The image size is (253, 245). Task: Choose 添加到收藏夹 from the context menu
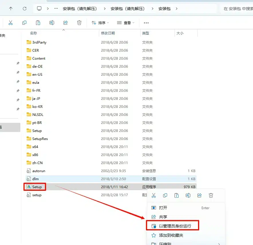(x=171, y=235)
